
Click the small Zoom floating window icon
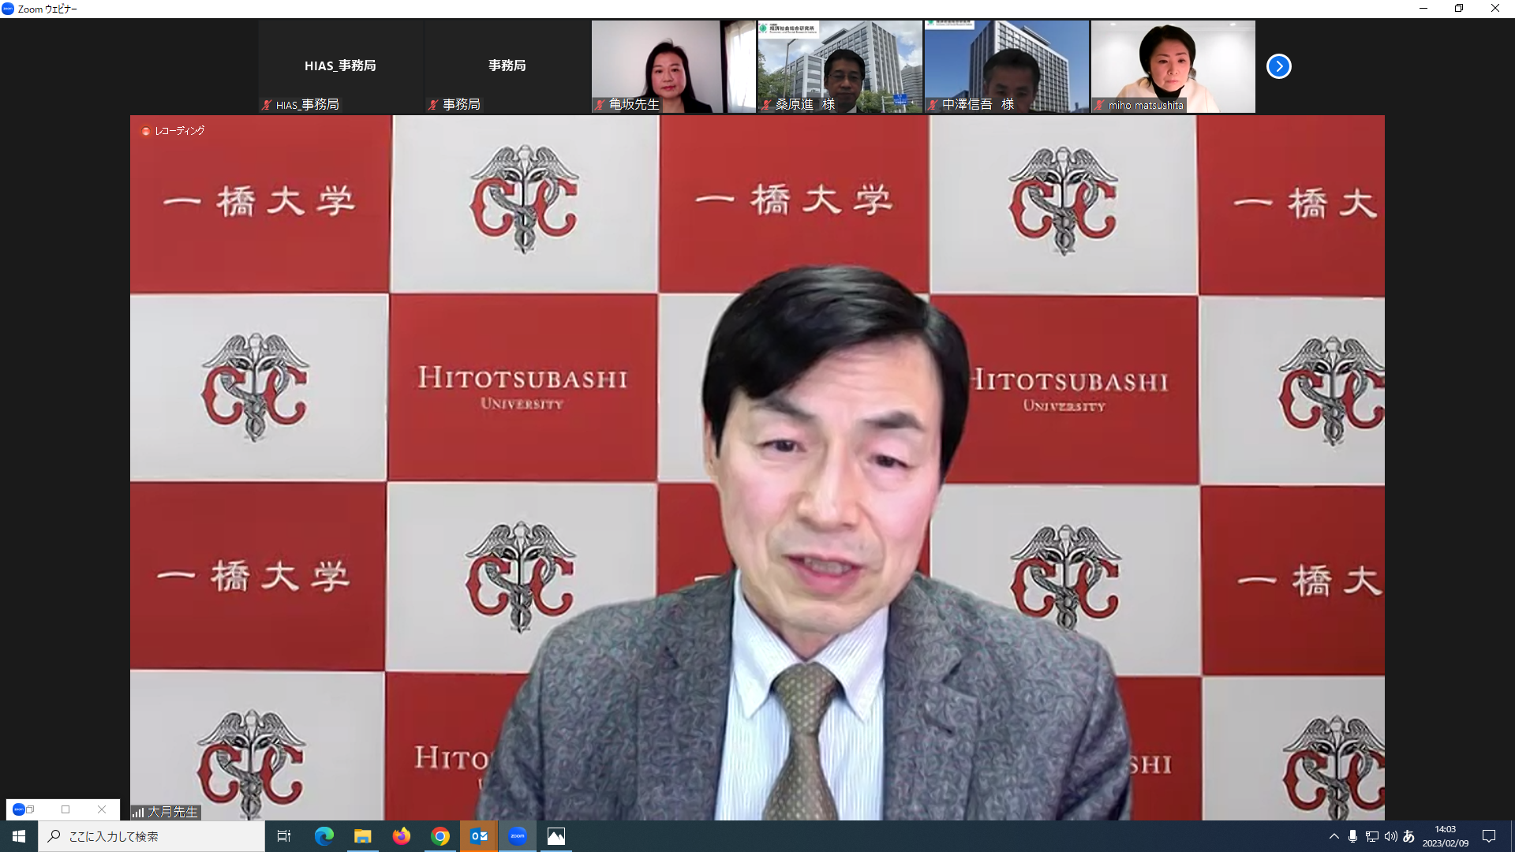tap(19, 809)
